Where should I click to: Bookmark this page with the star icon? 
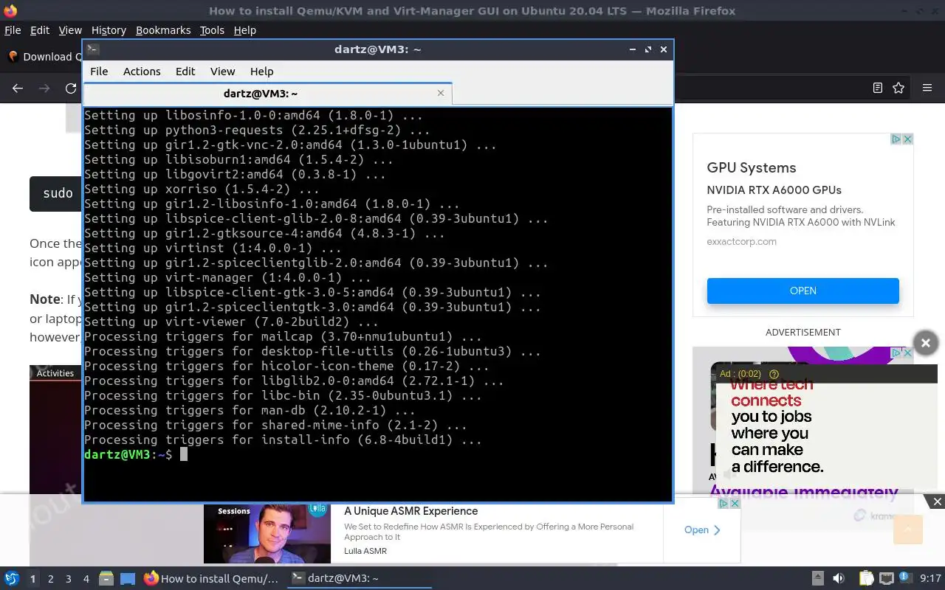point(898,88)
